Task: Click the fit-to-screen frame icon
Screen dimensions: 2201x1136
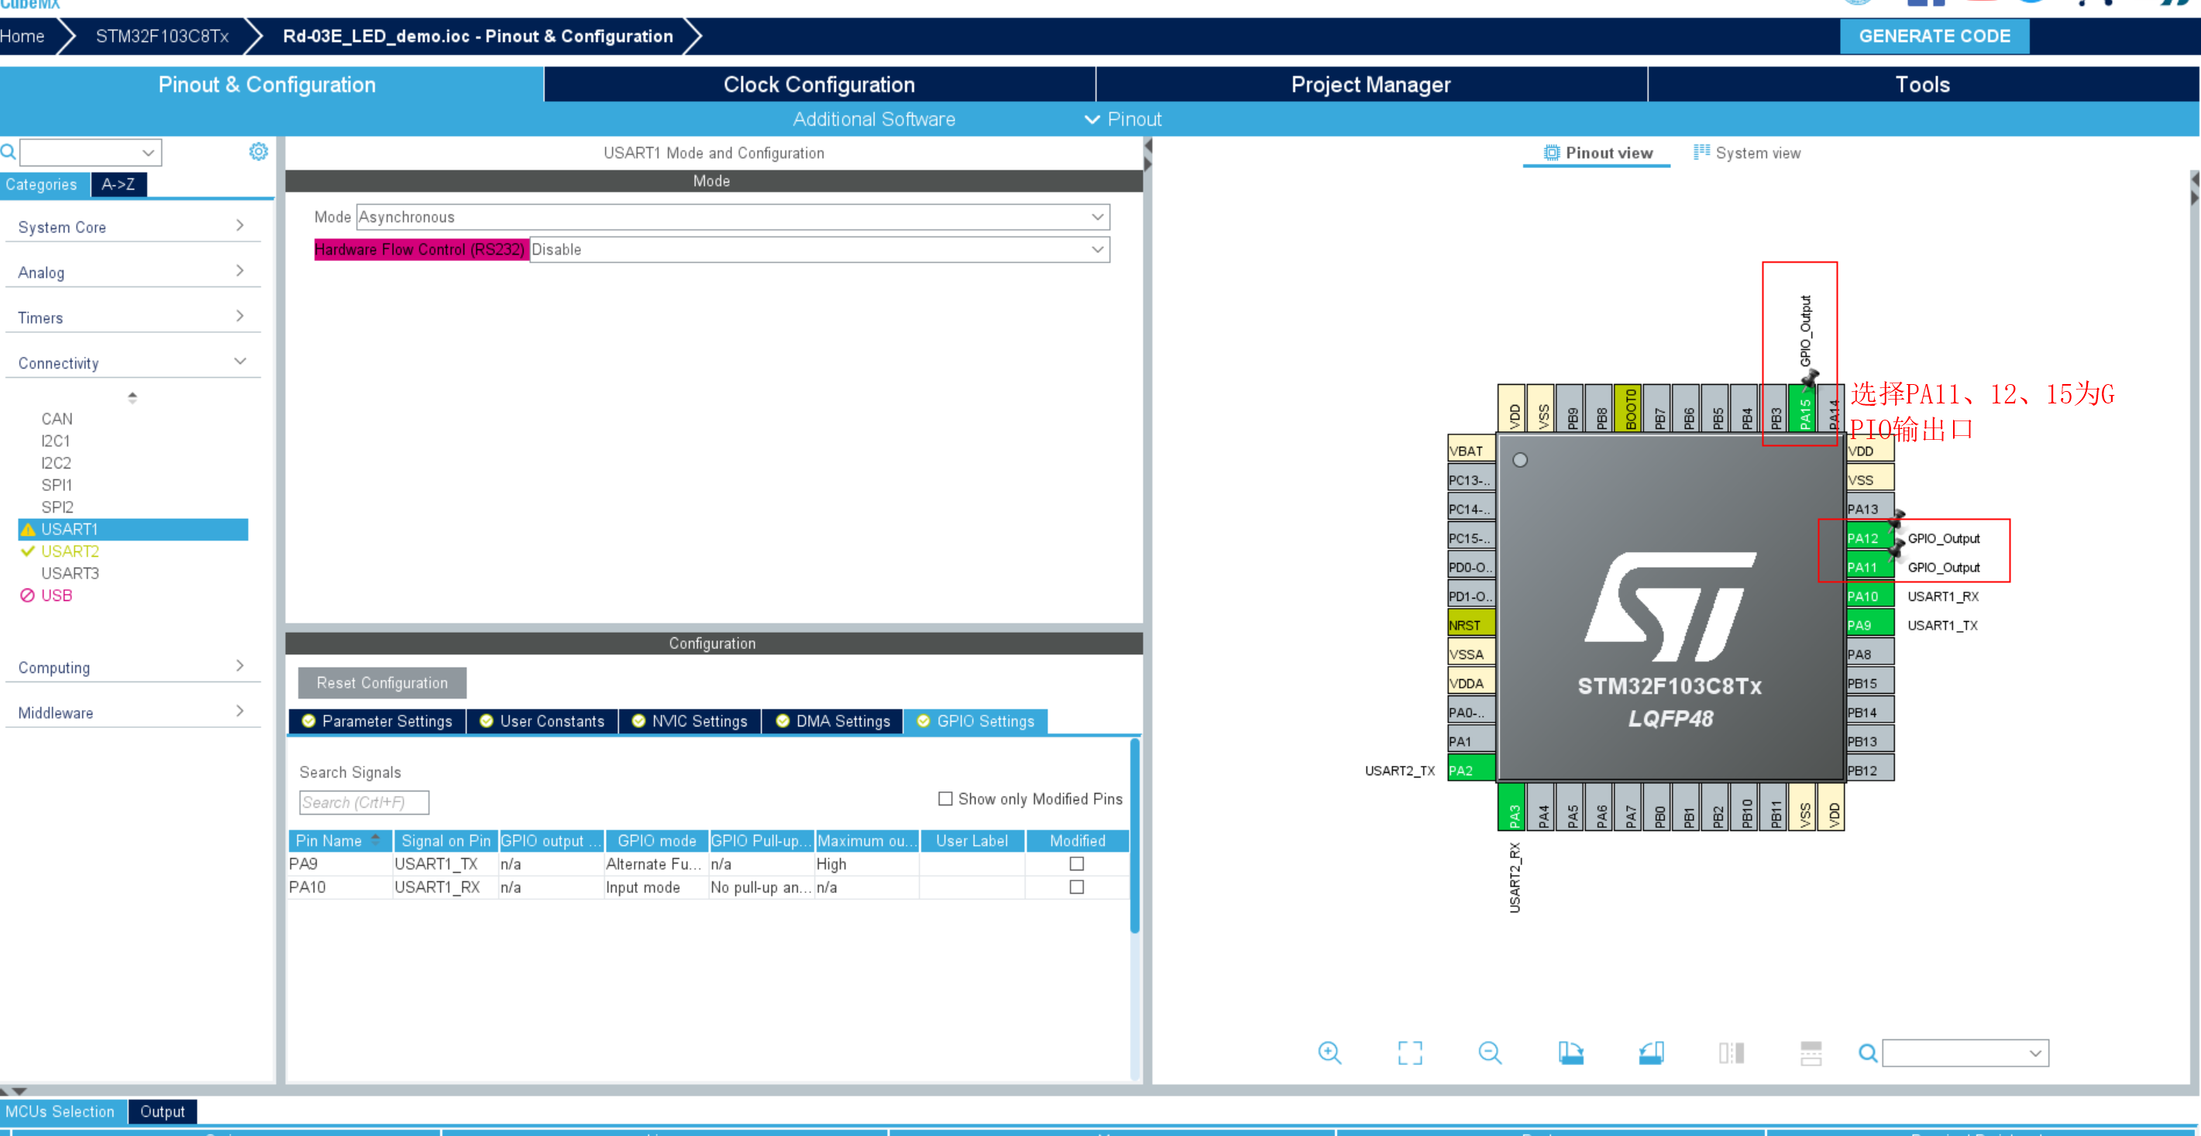Action: [x=1410, y=1052]
